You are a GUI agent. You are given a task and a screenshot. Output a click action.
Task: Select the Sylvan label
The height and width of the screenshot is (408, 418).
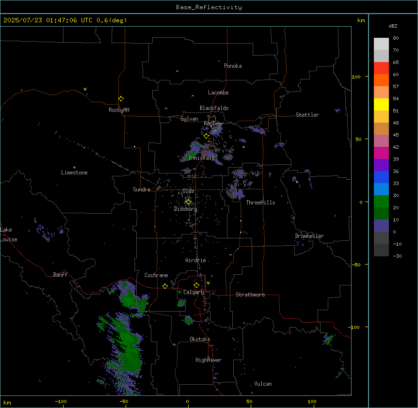189,119
